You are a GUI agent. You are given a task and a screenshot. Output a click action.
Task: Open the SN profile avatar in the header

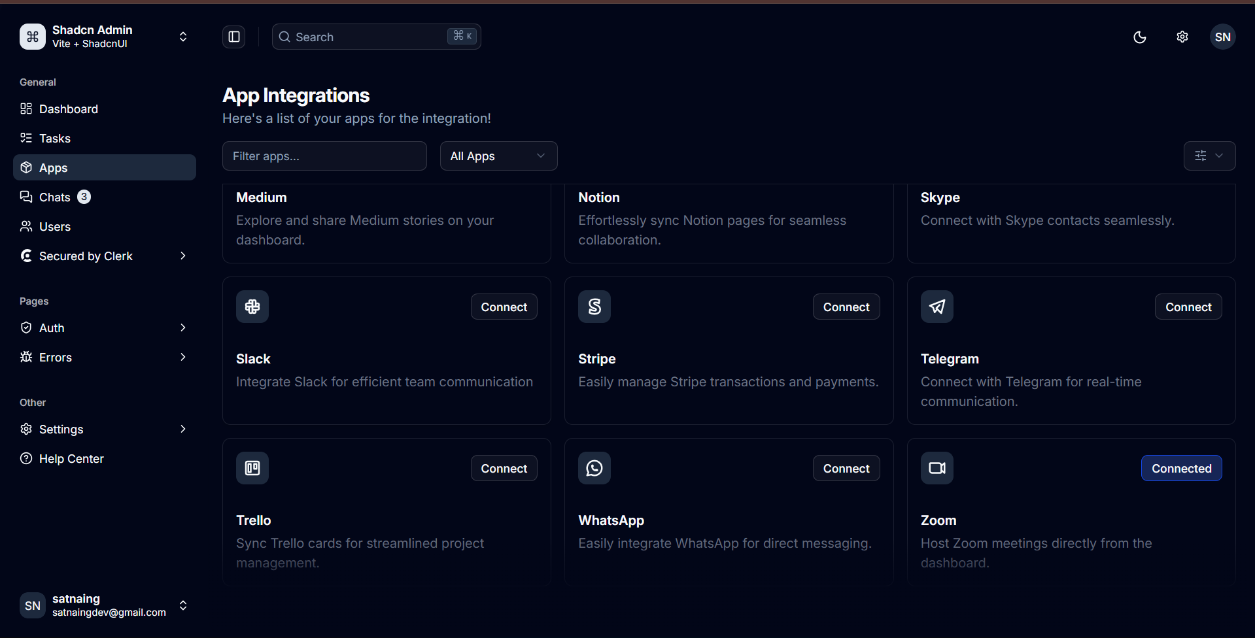(1223, 37)
